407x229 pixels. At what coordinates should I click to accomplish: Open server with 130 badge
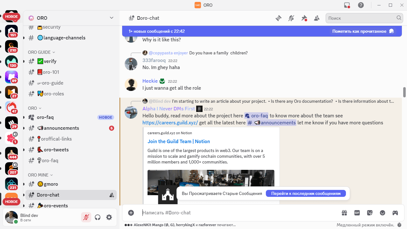(11, 62)
